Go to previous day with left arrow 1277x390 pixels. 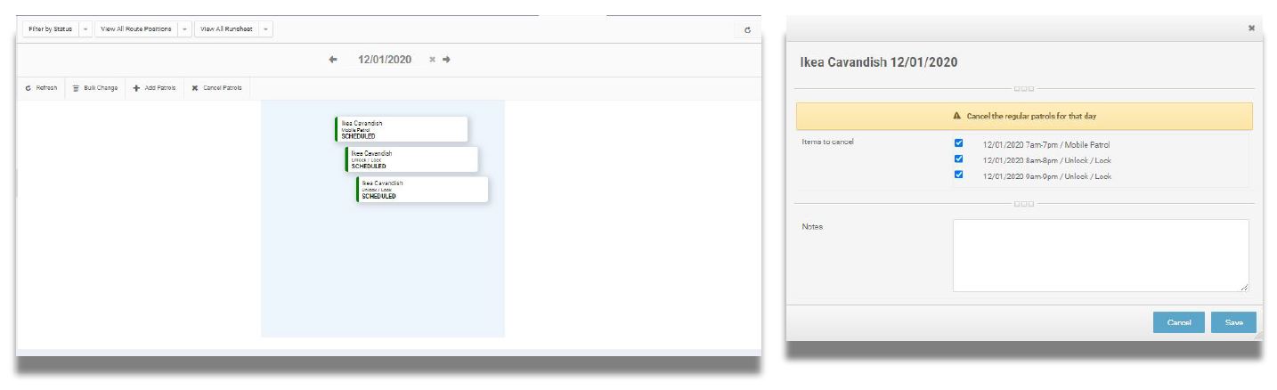(333, 60)
